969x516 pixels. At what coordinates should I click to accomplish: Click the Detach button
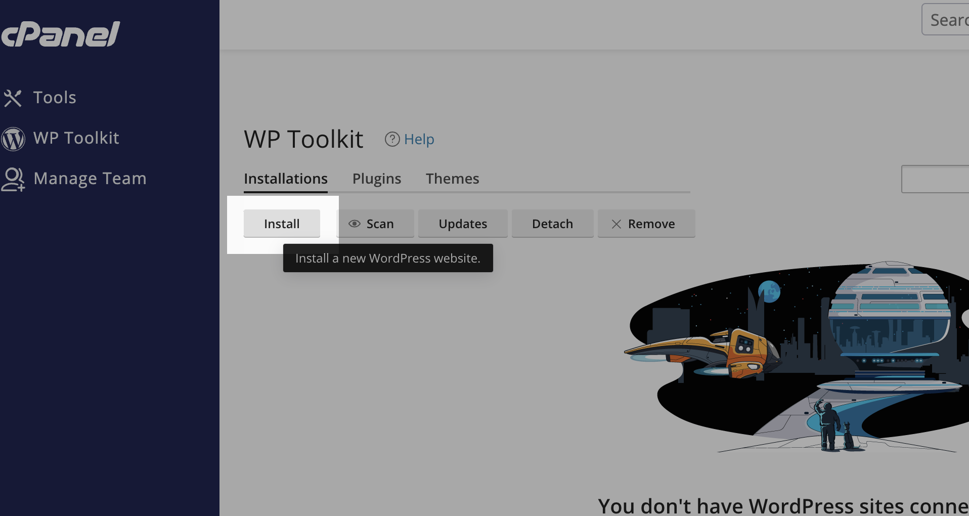coord(552,224)
